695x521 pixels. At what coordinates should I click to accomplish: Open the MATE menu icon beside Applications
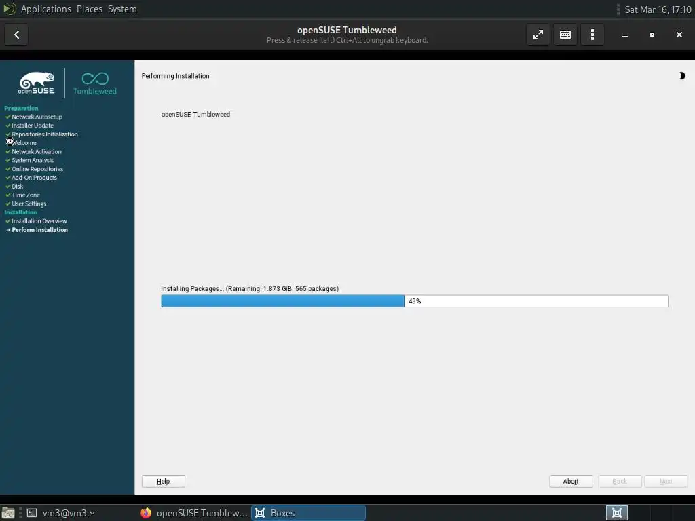[x=10, y=9]
